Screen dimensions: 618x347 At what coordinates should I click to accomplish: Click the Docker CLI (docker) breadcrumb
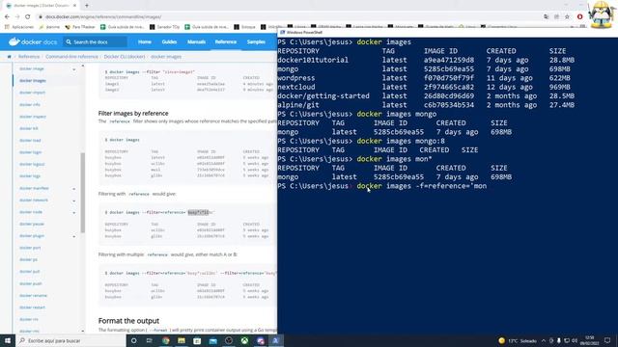pos(125,57)
